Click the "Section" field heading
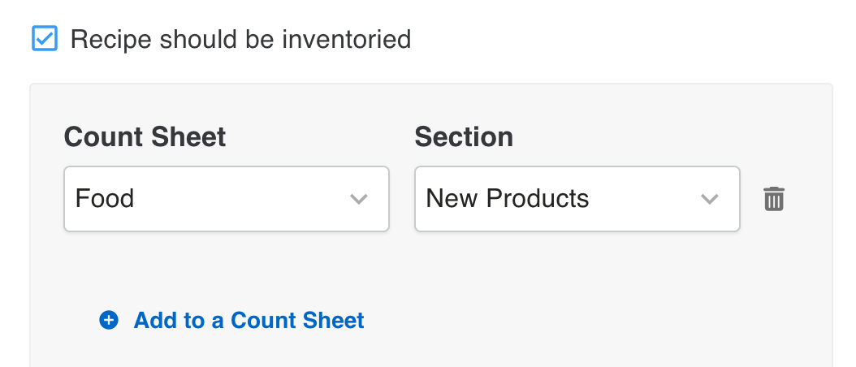Viewport: 856px width, 367px height. [464, 136]
